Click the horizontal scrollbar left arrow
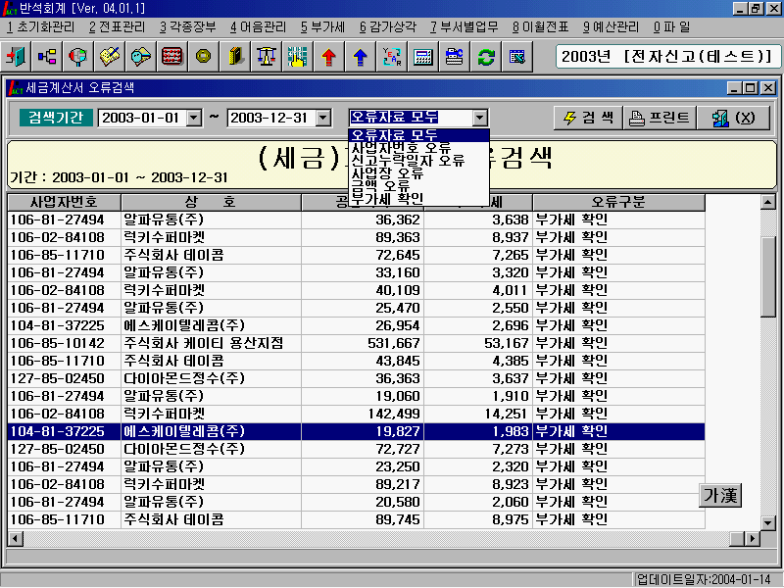Image resolution: width=784 pixels, height=588 pixels. [16, 538]
